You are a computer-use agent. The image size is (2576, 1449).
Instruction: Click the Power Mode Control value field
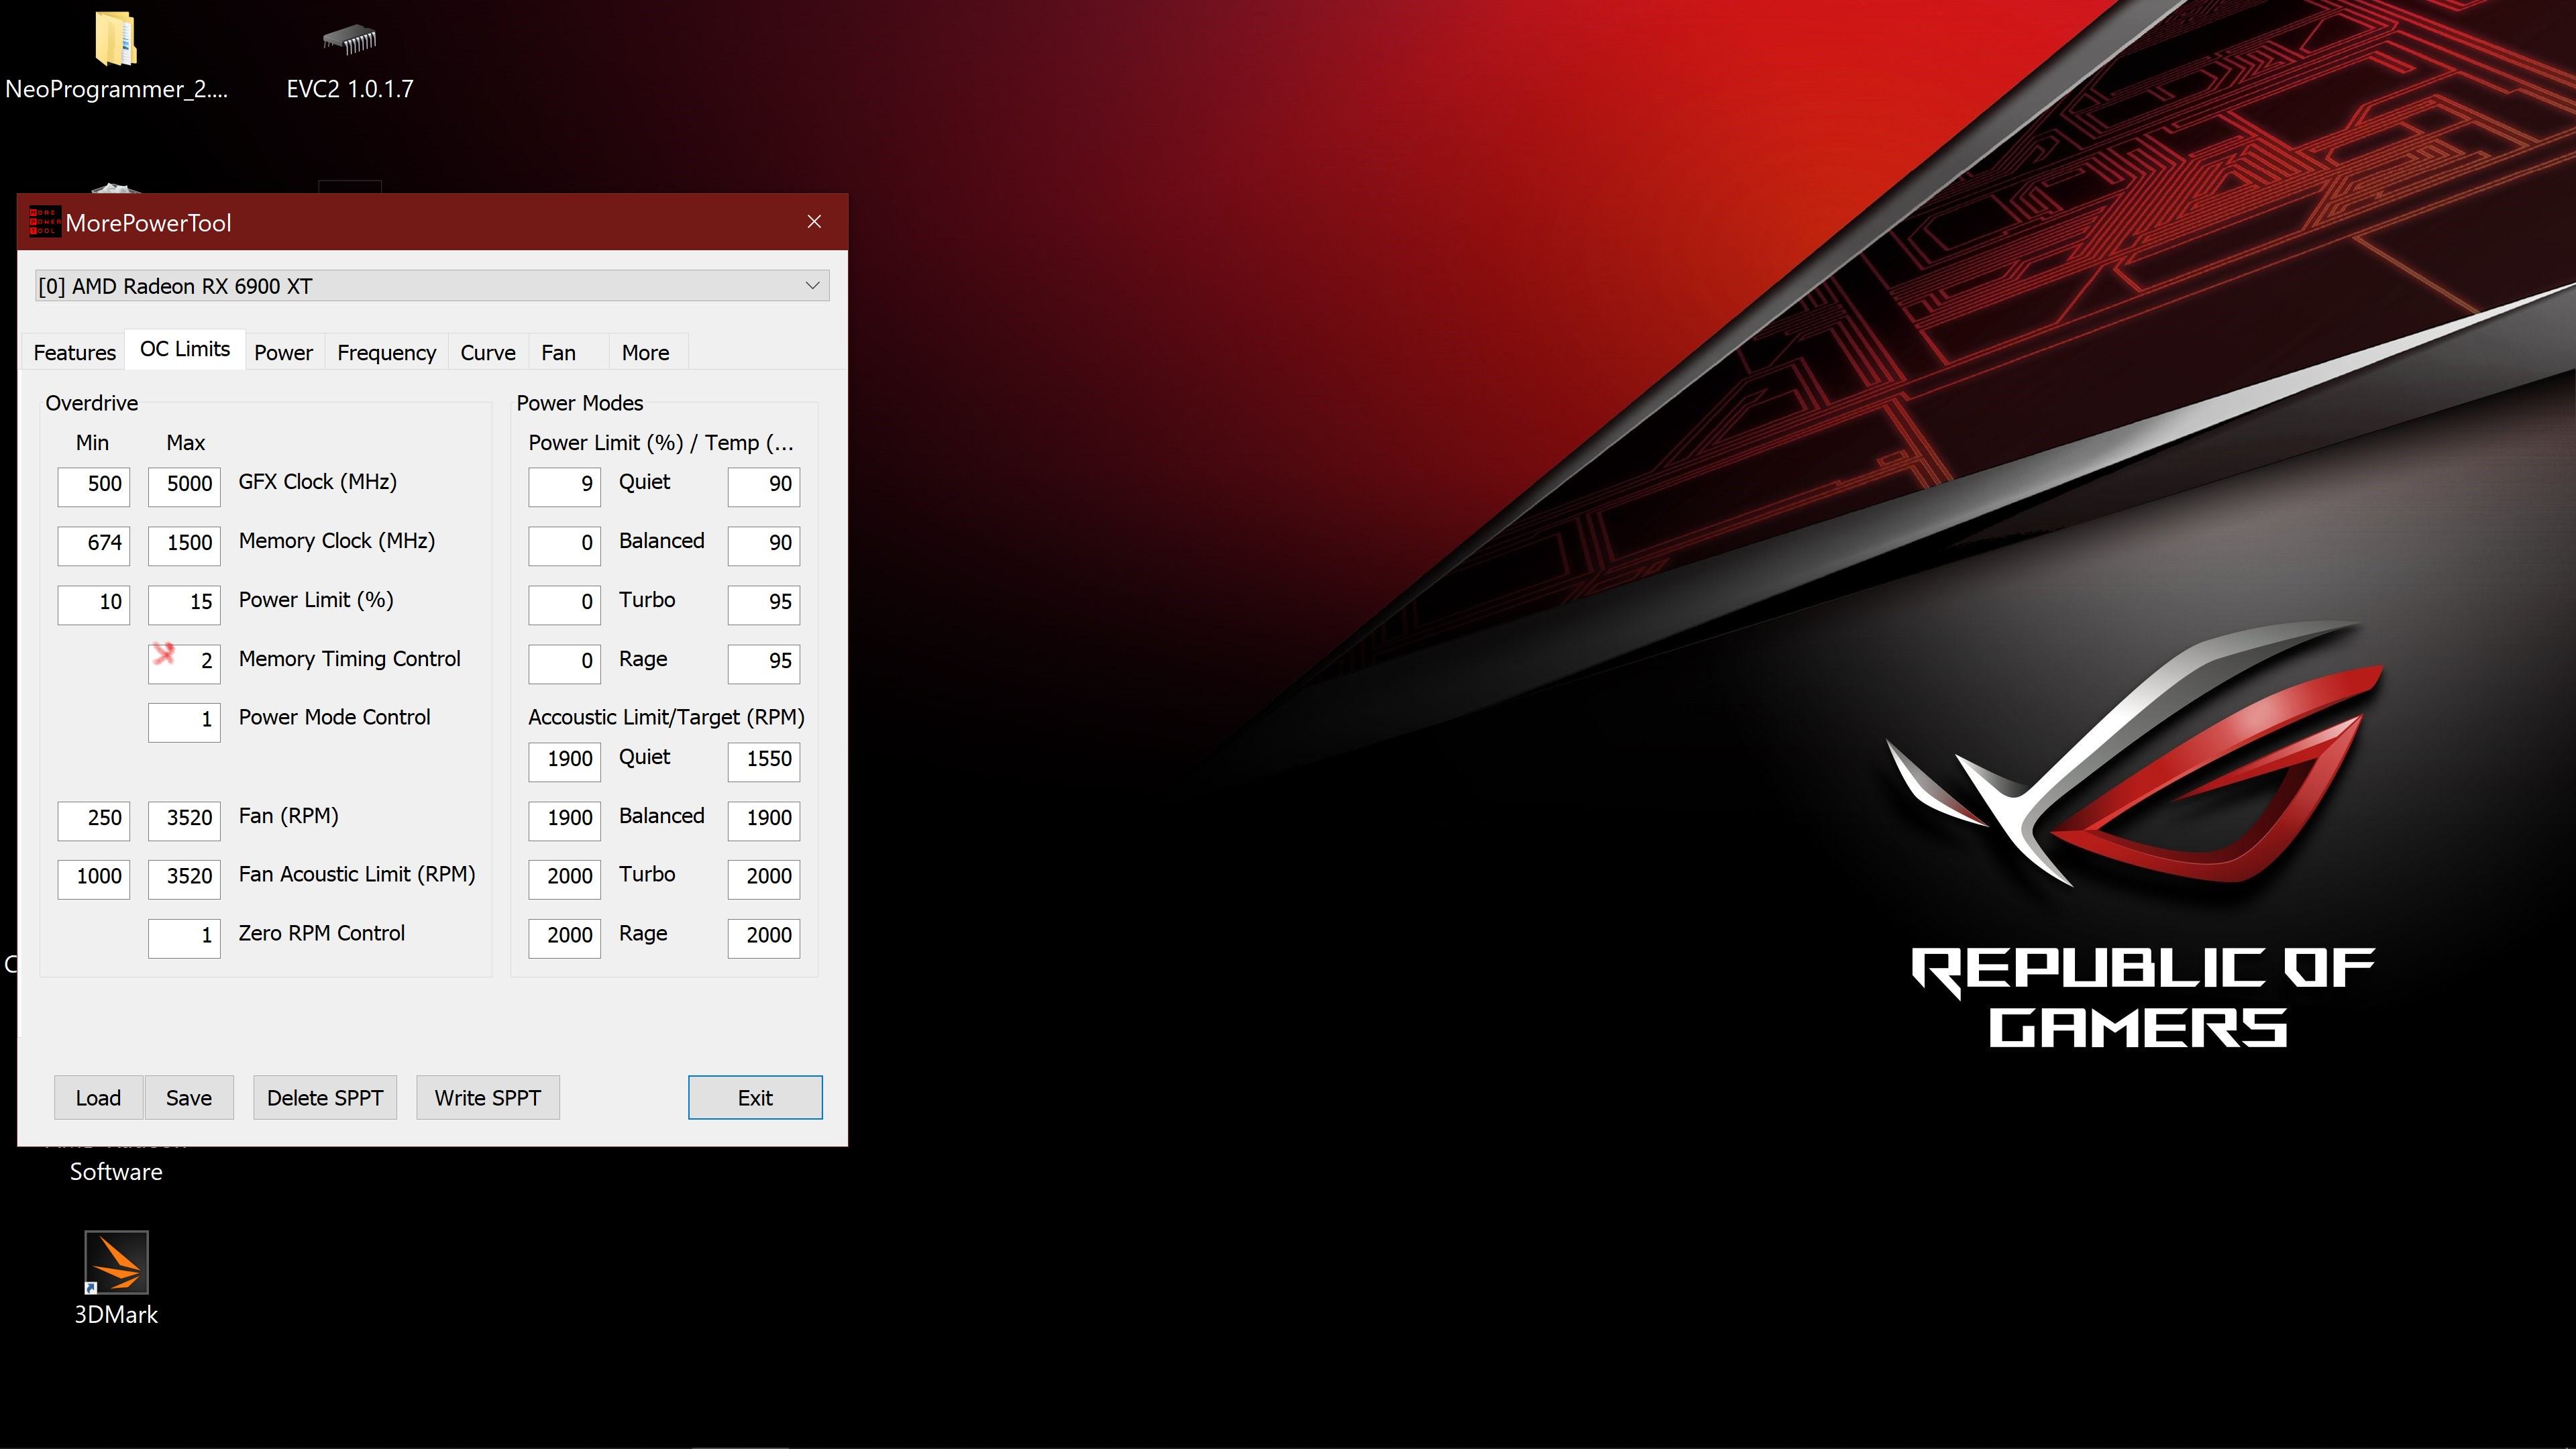pos(184,723)
